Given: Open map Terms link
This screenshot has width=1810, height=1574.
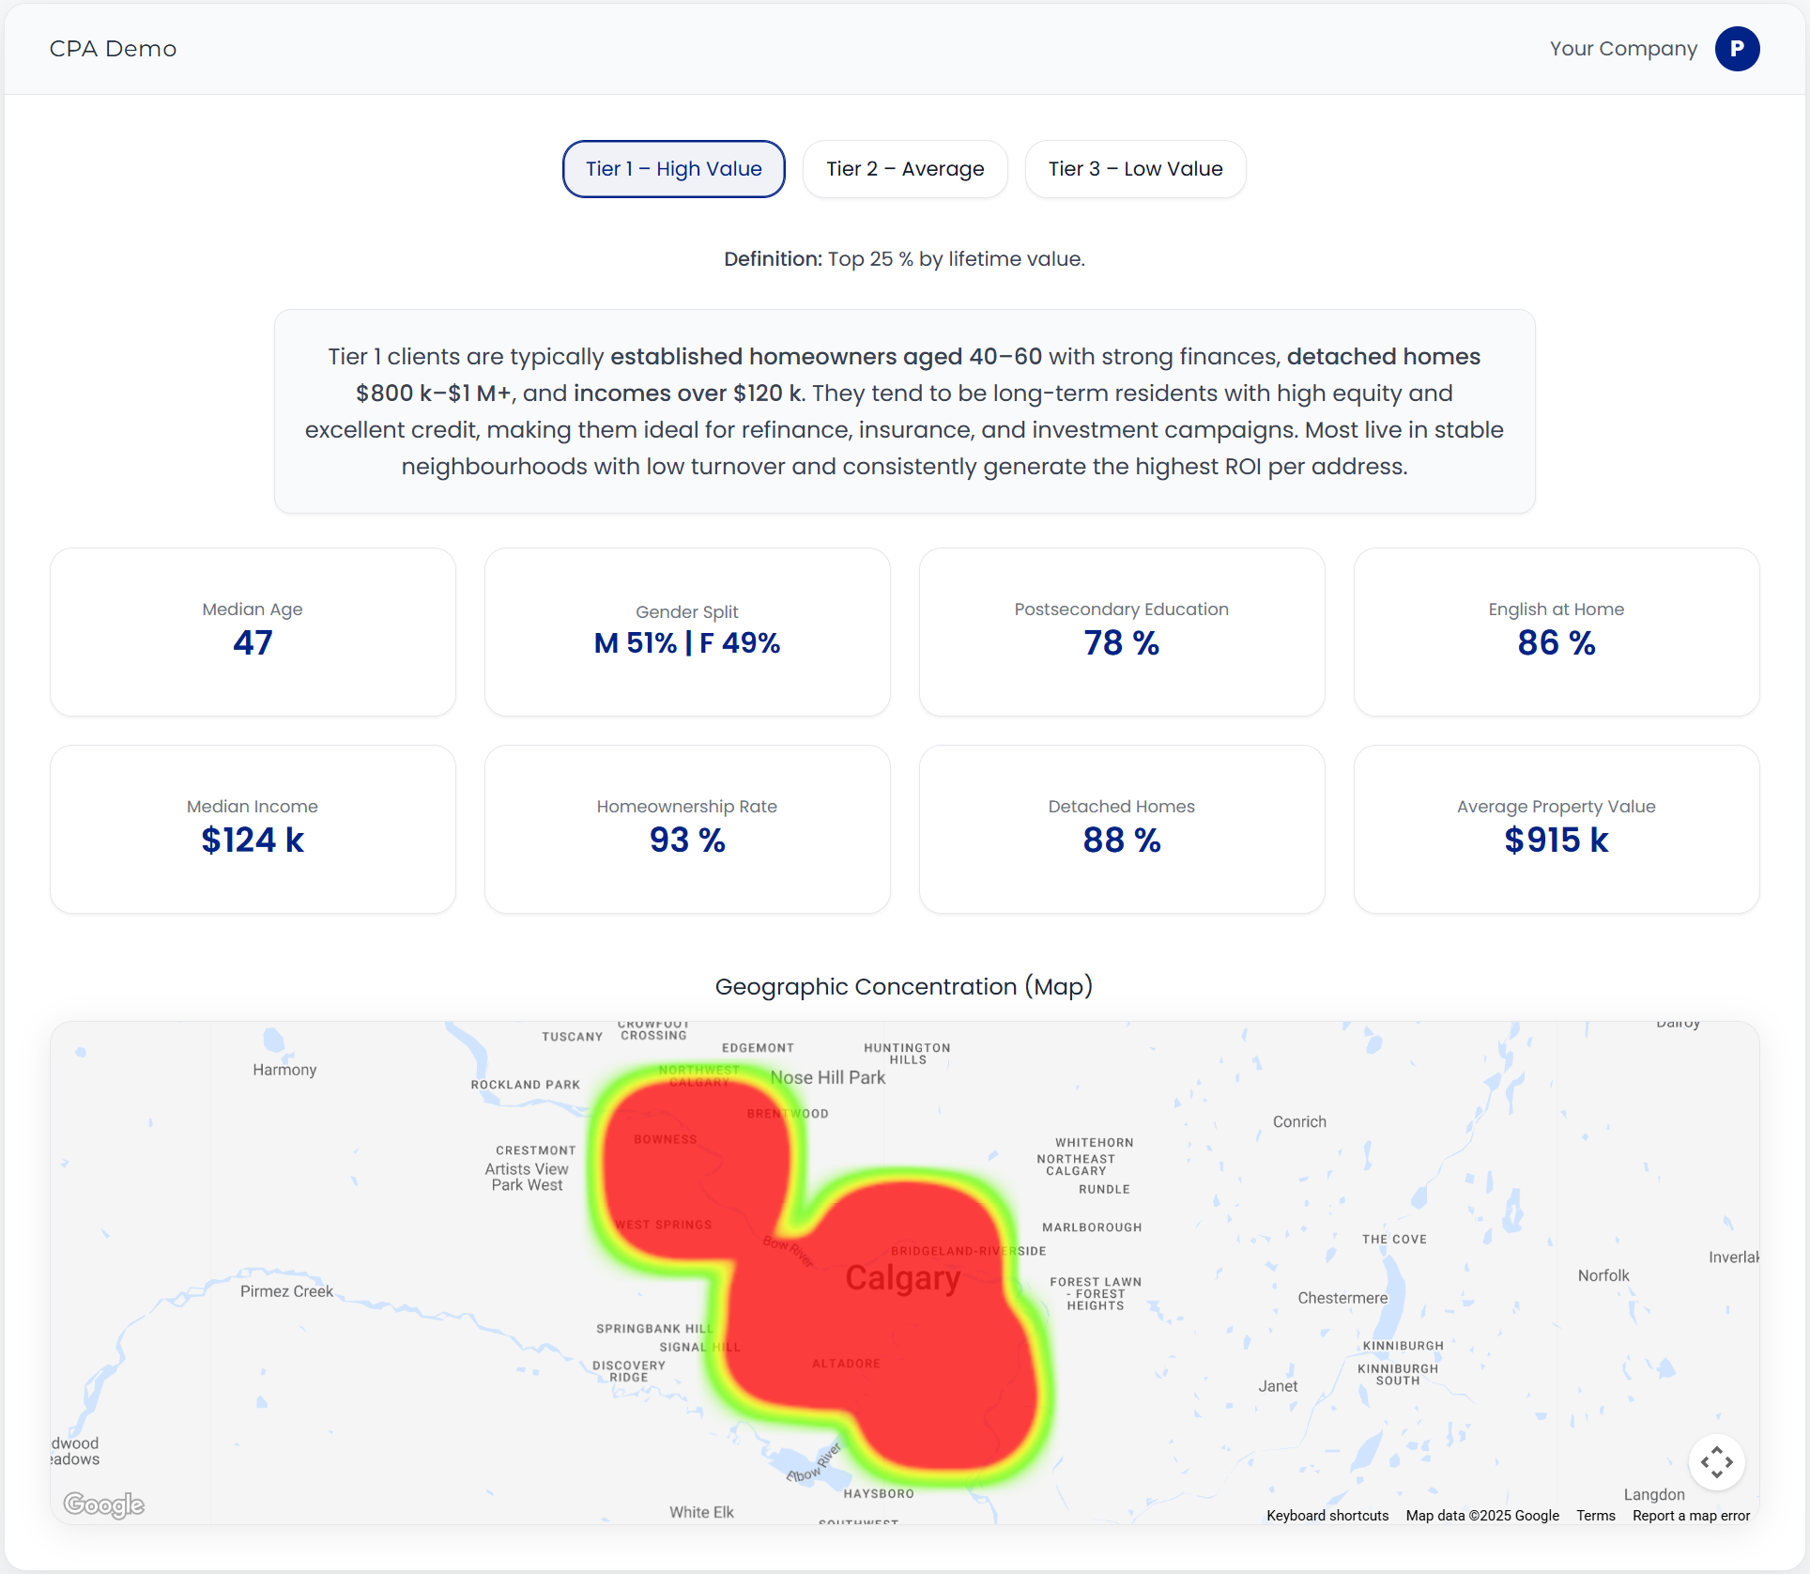Looking at the screenshot, I should 1595,1516.
